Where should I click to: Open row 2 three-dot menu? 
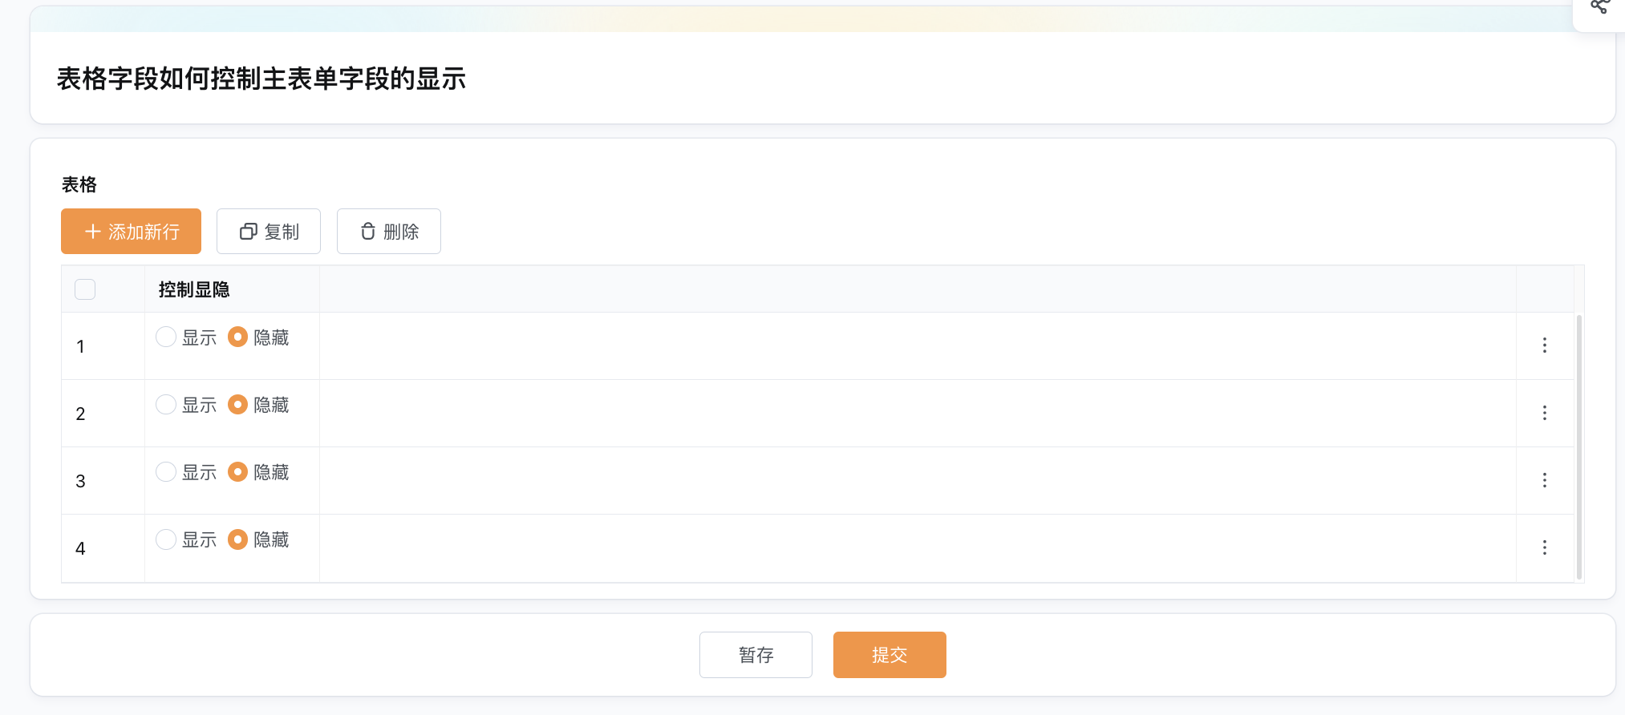[x=1545, y=413]
